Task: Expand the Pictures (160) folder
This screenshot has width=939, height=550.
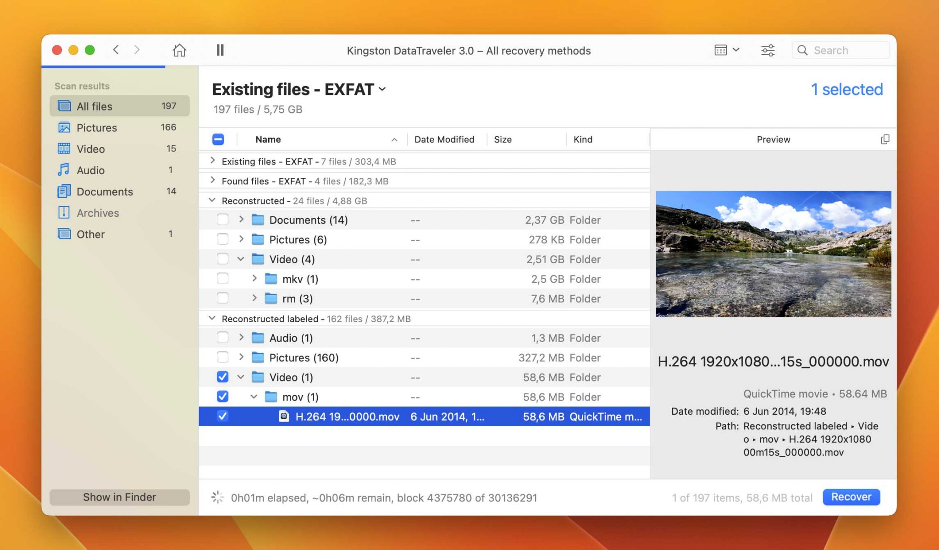Action: click(241, 357)
